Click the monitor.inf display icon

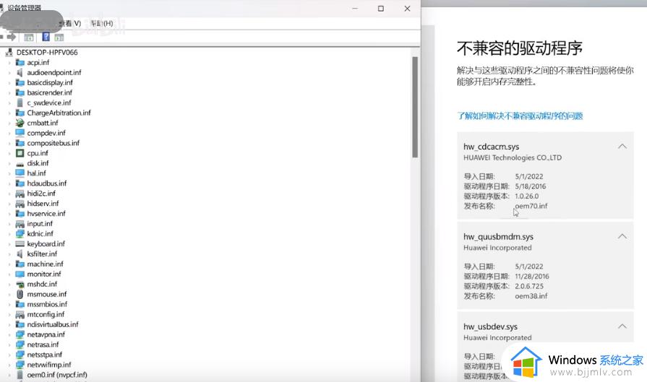click(x=20, y=274)
